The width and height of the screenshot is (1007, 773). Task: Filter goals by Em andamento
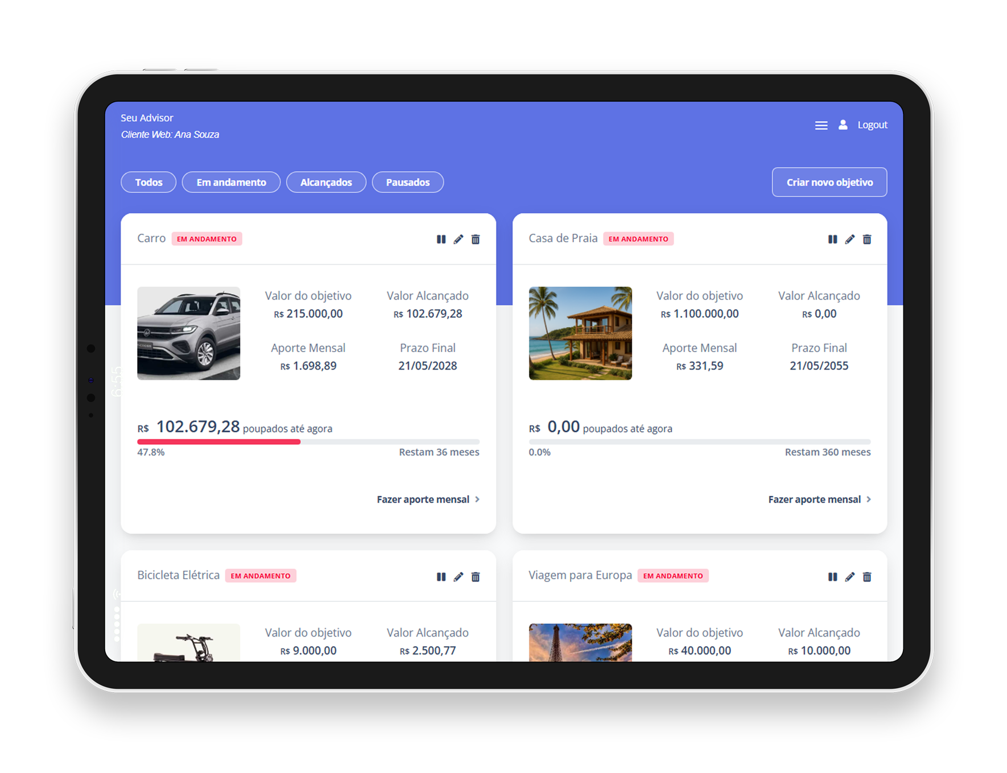point(231,183)
